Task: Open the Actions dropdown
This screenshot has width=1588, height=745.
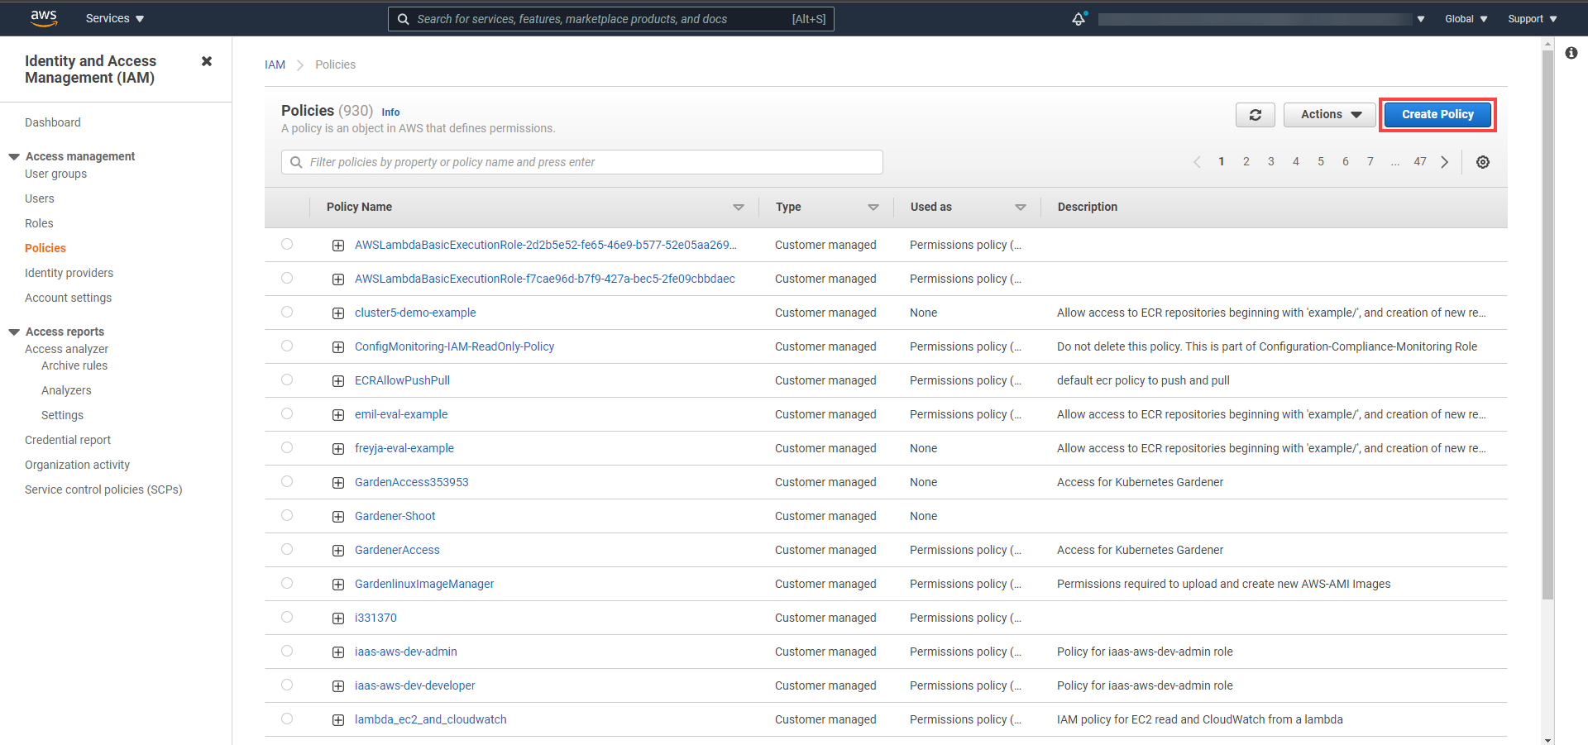Action: 1330,115
